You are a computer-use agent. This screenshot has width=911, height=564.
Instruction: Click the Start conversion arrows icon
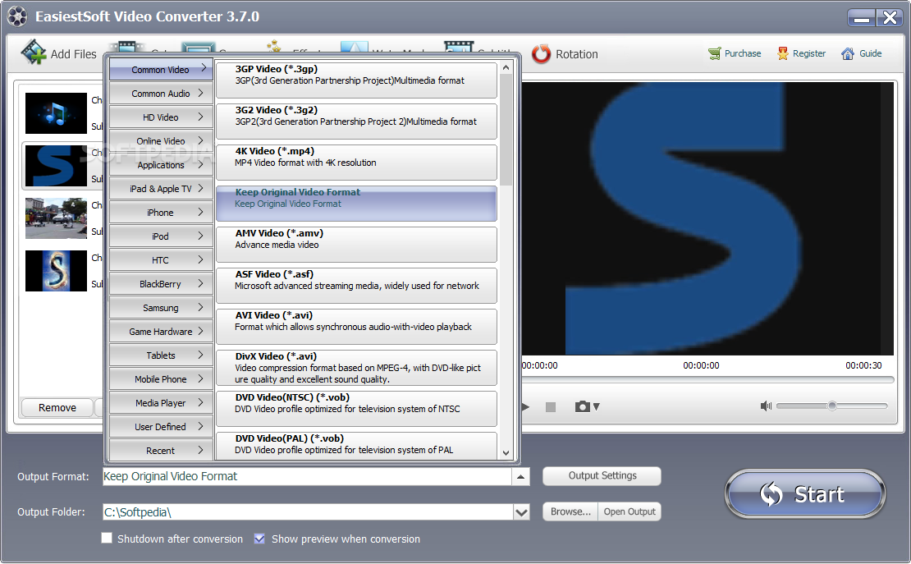(x=771, y=494)
